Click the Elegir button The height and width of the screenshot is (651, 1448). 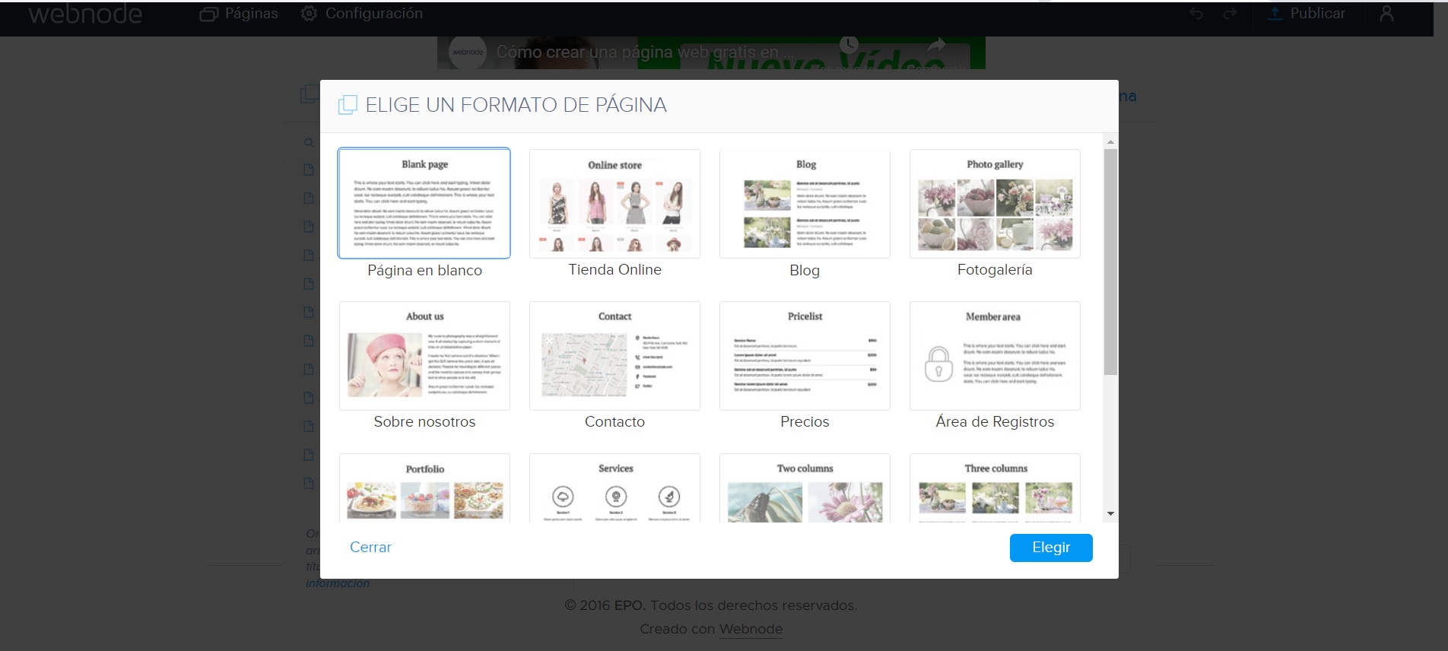[1050, 548]
